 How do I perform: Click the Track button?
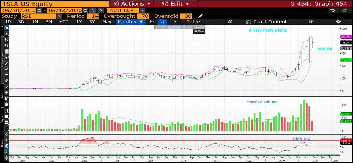(x=161, y=27)
